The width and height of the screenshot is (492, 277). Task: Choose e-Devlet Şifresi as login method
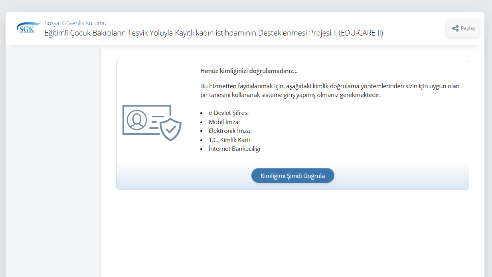(x=228, y=113)
